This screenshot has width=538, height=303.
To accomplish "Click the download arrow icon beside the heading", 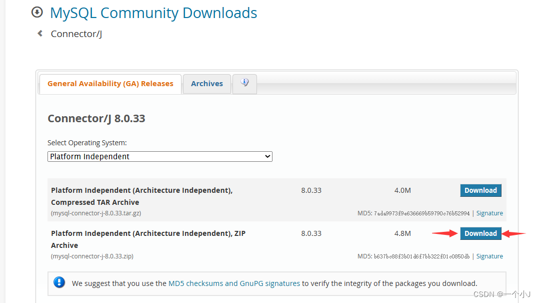I will coord(37,12).
